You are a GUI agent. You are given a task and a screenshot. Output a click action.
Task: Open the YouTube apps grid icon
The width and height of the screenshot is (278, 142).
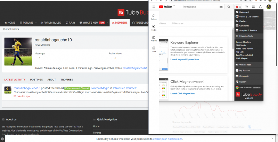tap(253, 7)
